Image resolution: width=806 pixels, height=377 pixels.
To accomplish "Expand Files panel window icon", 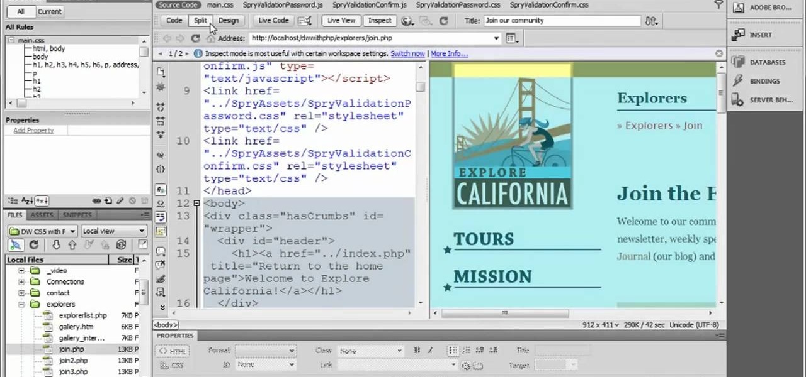I will pyautogui.click(x=142, y=245).
